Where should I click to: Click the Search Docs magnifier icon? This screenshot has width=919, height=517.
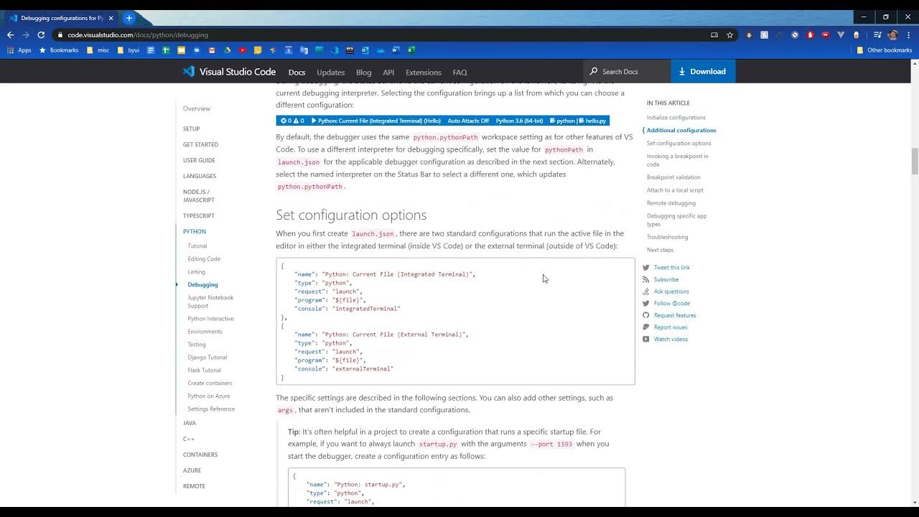tap(593, 72)
